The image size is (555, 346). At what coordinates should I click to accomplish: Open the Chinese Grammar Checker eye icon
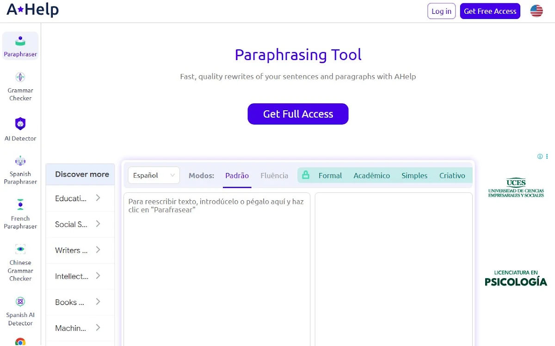click(20, 249)
